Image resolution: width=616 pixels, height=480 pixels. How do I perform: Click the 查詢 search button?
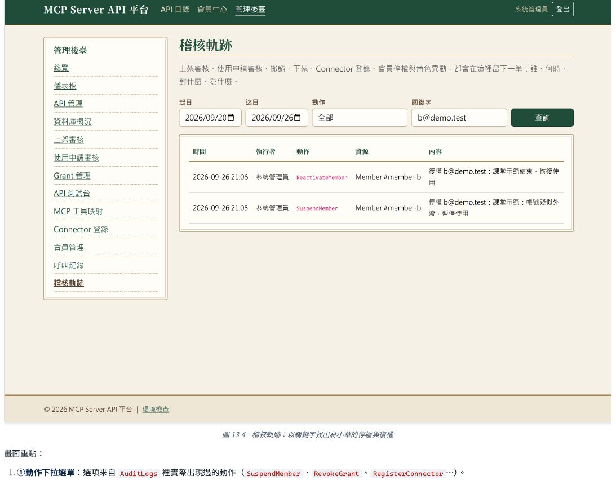542,118
